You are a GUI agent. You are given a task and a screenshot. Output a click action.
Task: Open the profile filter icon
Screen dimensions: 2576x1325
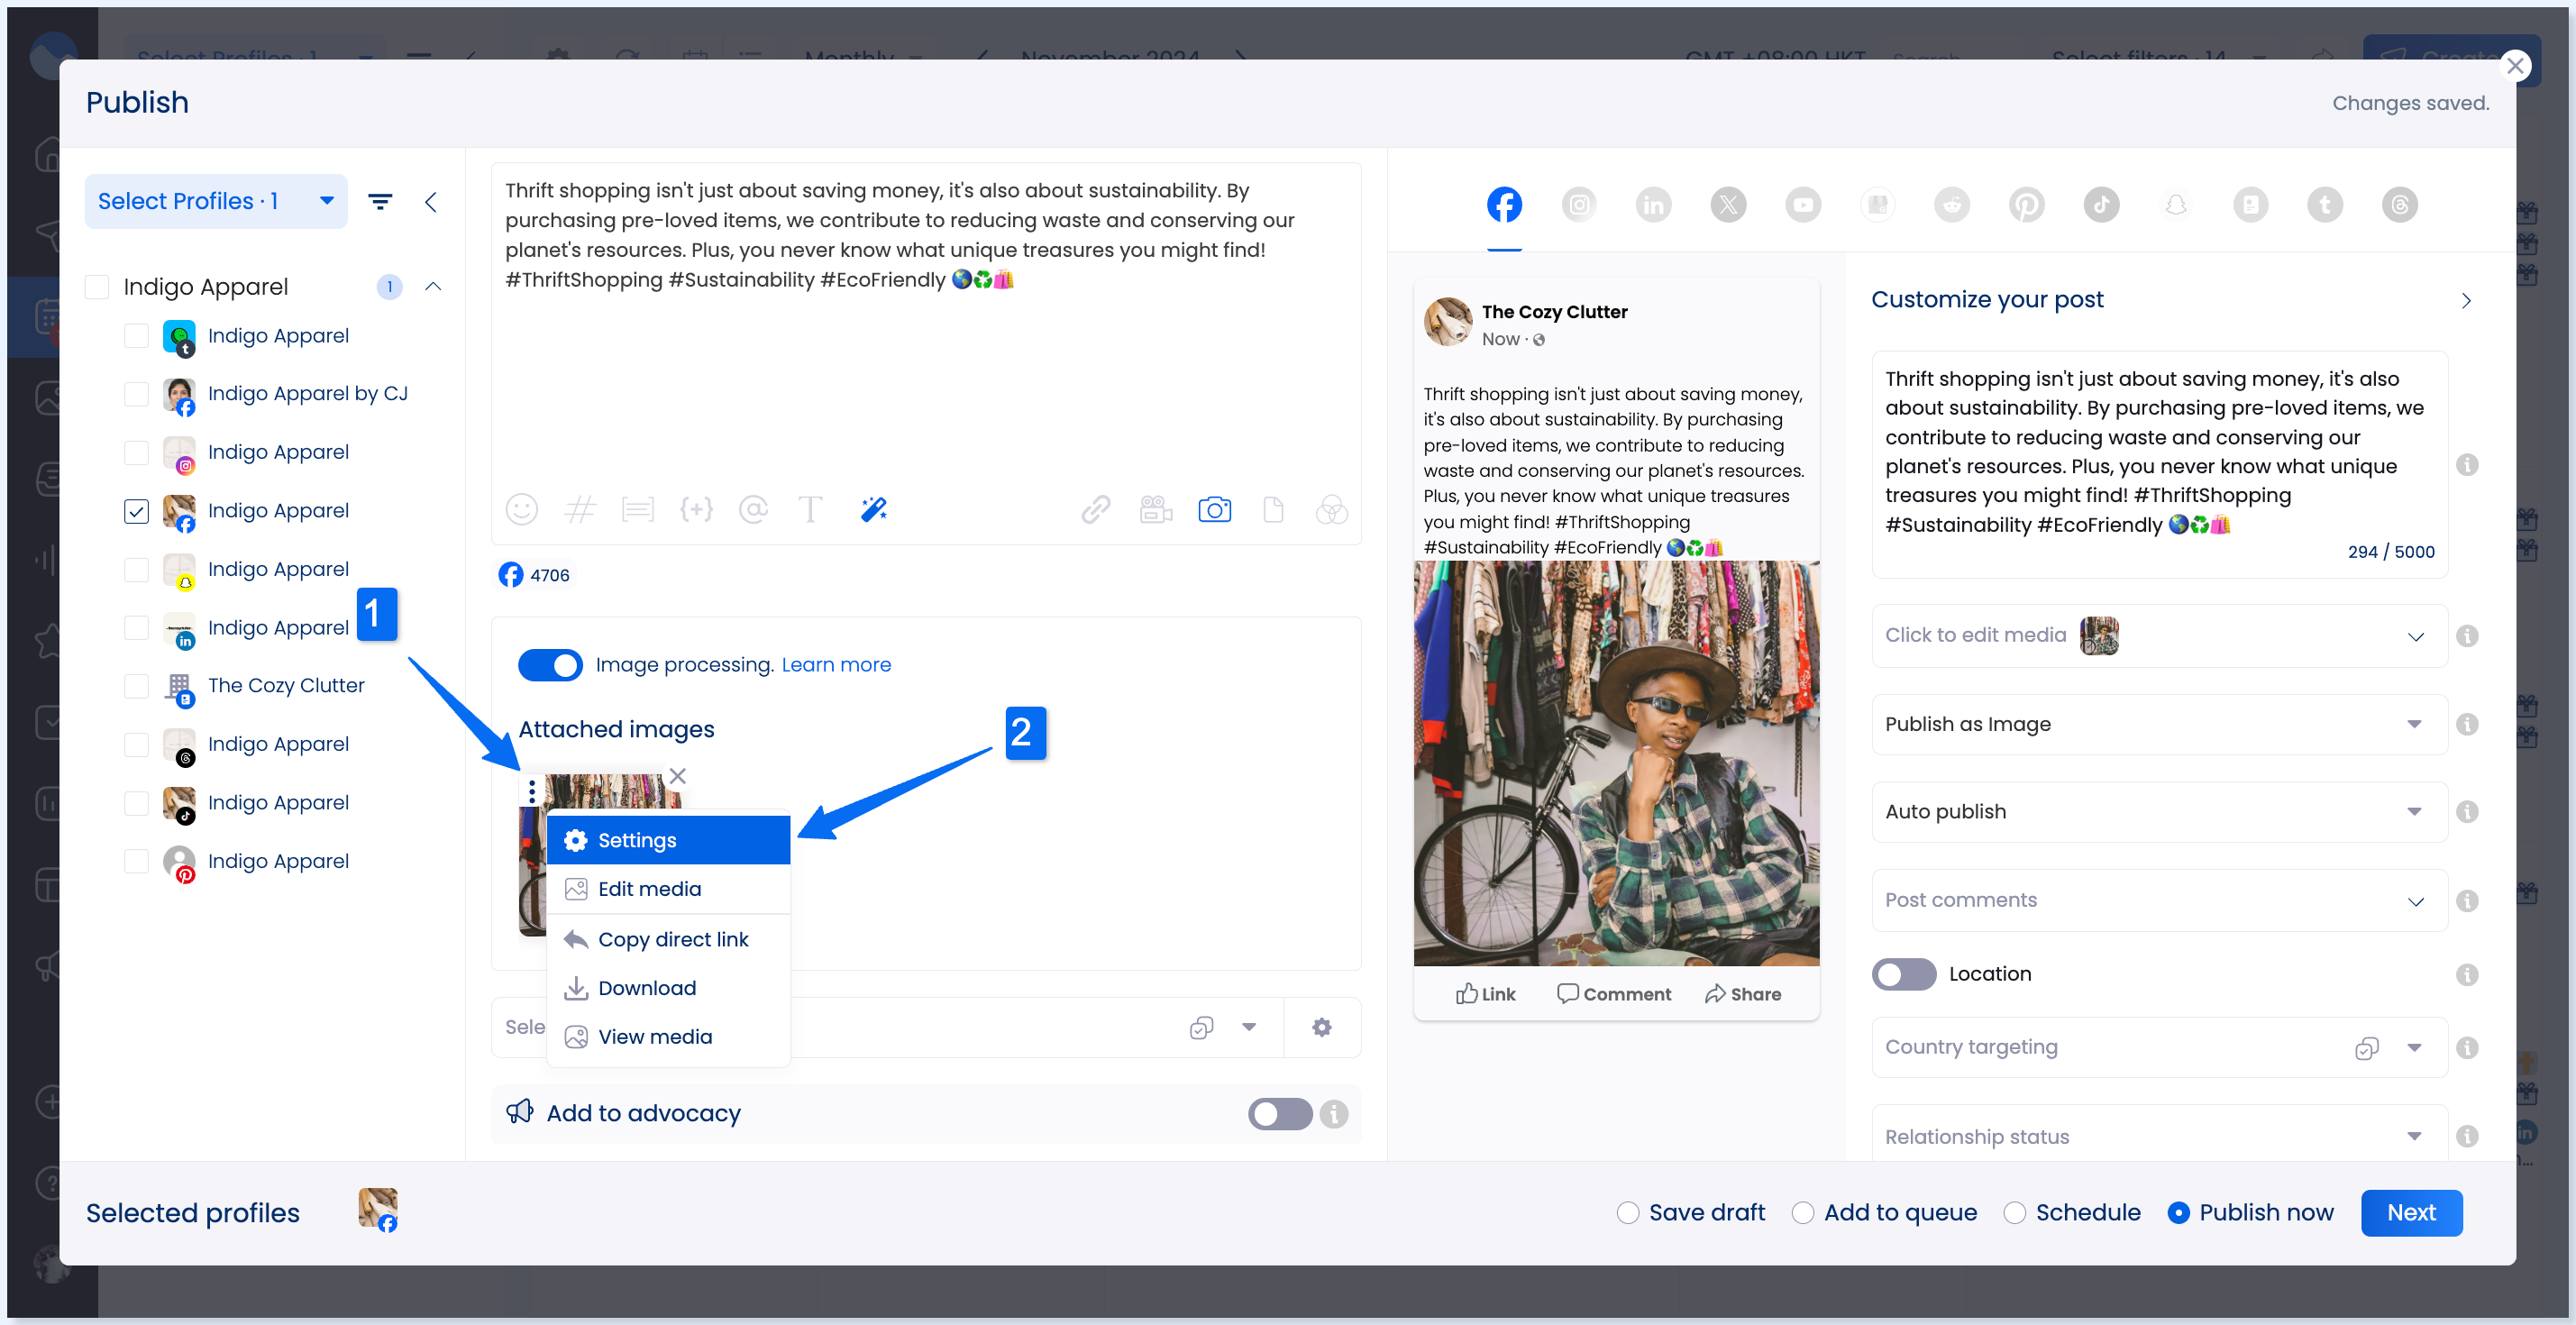coord(380,202)
